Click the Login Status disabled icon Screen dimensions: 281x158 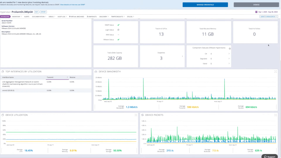[x=118, y=30]
